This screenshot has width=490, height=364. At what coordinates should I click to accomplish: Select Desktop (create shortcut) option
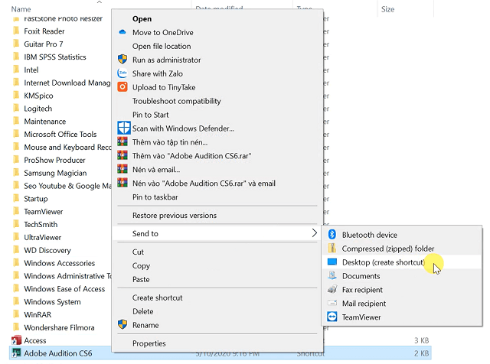click(x=383, y=262)
